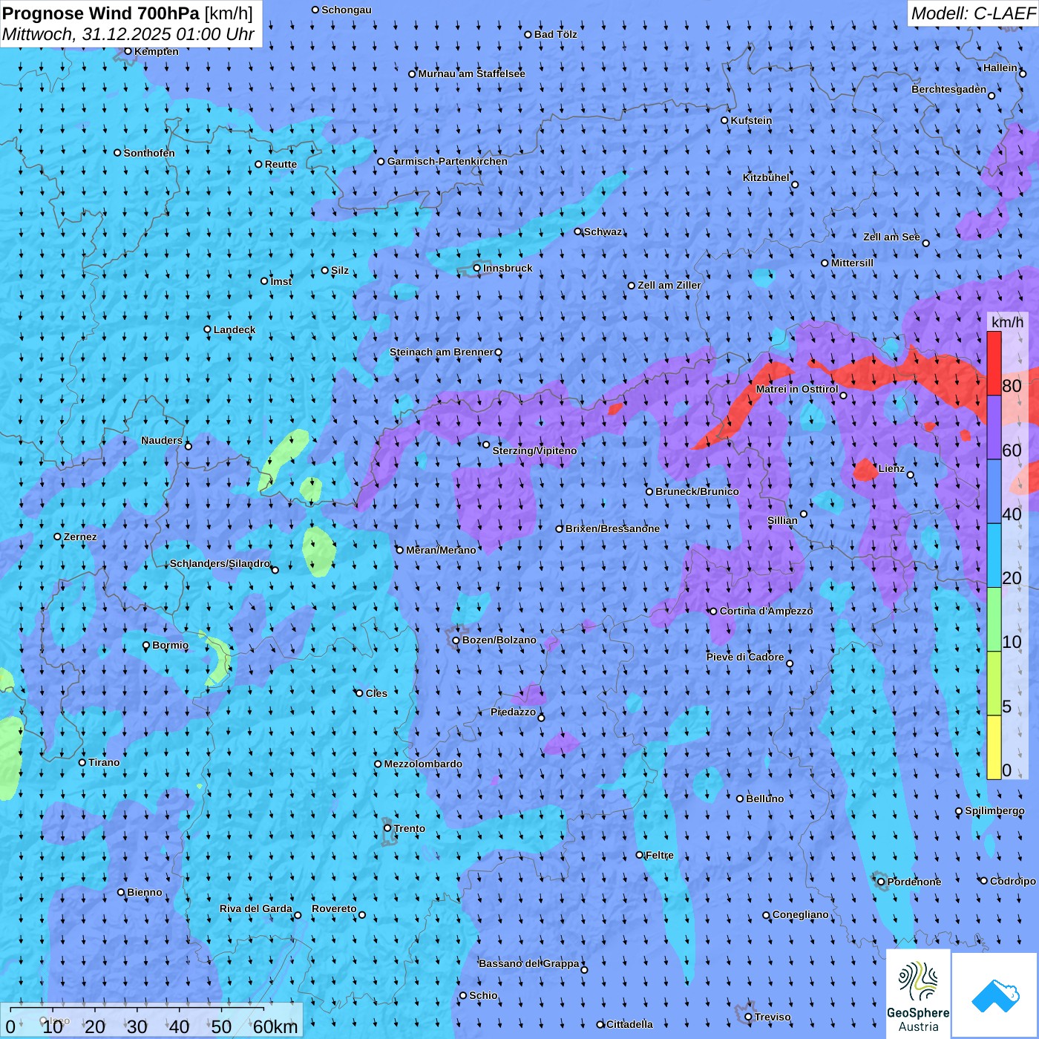Image resolution: width=1039 pixels, height=1039 pixels.
Task: Click the 'km/h' legend unit heading
Action: (1007, 322)
